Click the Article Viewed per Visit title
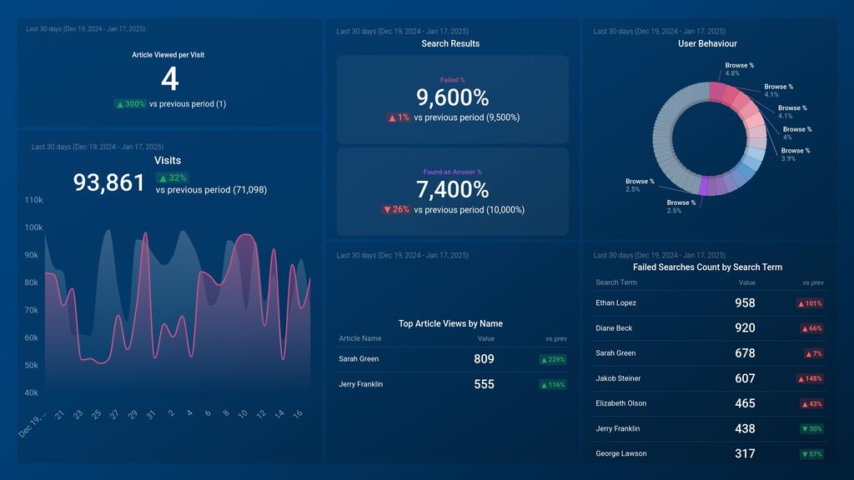854x480 pixels. click(168, 55)
